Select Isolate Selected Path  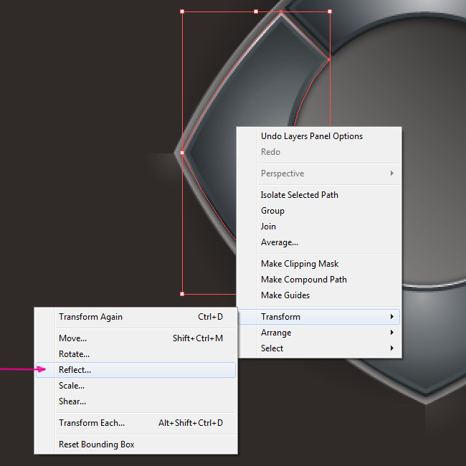[x=300, y=195]
